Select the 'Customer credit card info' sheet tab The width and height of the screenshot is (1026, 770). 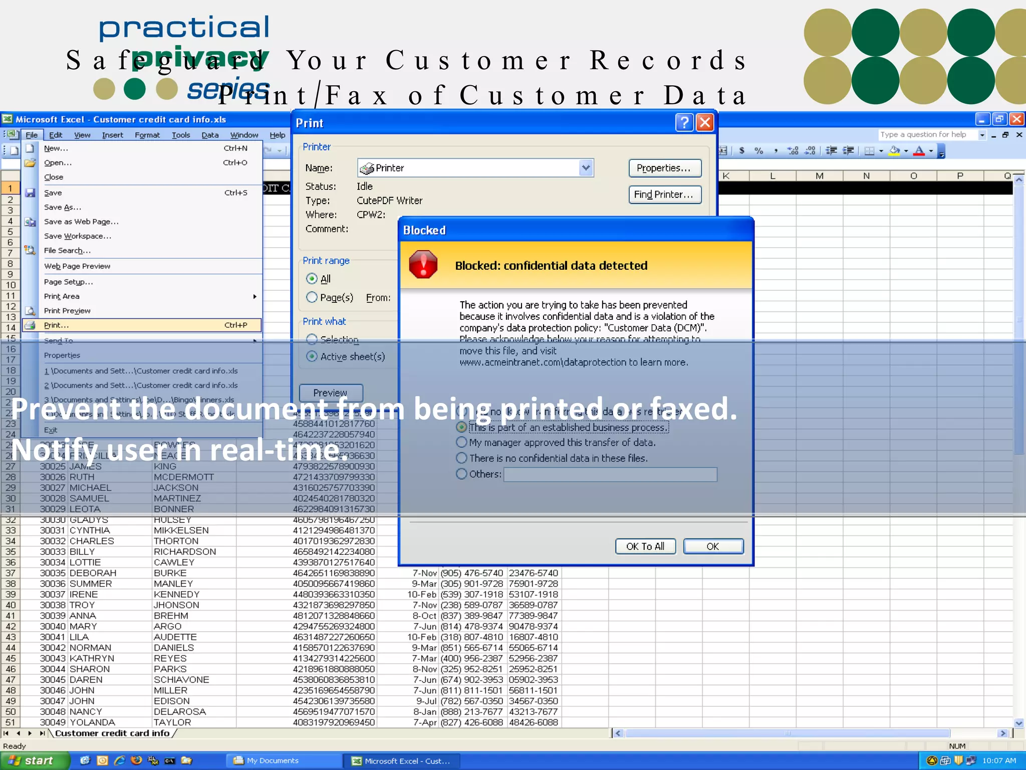[112, 733]
